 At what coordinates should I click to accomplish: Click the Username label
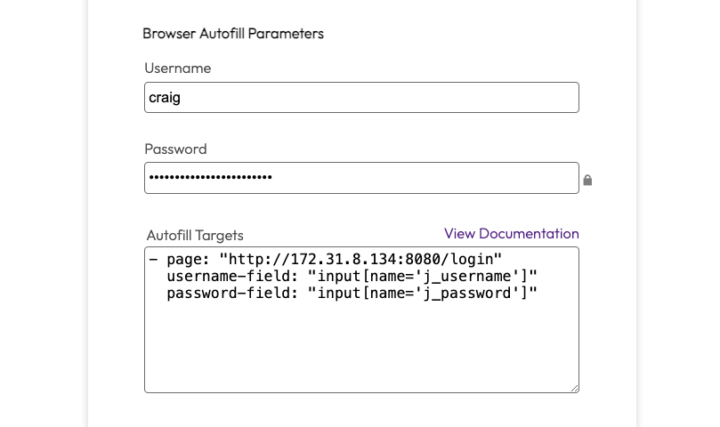pos(177,68)
